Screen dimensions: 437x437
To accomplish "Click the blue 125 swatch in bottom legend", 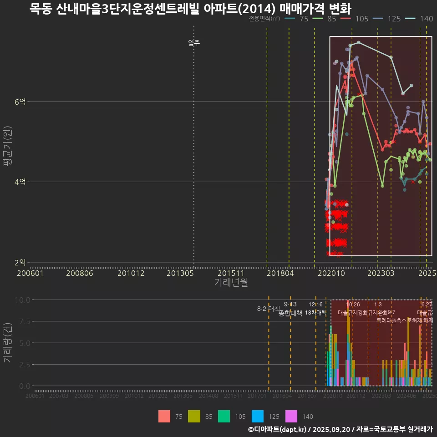I will 258,416.
